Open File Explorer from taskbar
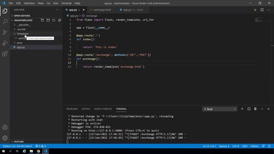Screen dimensions: 274x154 coord(31,151)
